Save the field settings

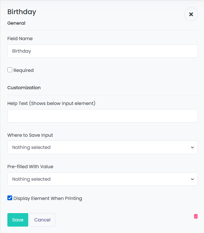18,220
